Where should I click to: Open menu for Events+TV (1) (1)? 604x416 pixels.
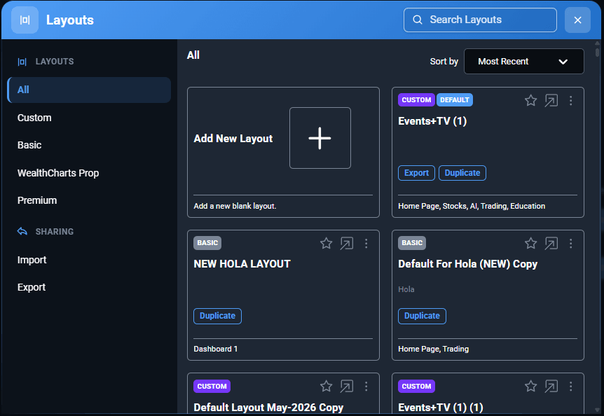571,386
